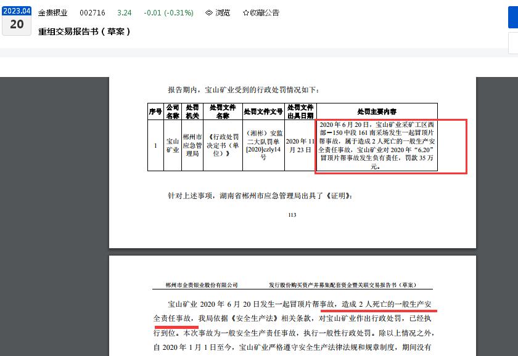
Task: Click the blue button at top right edge
Action: pyautogui.click(x=513, y=17)
